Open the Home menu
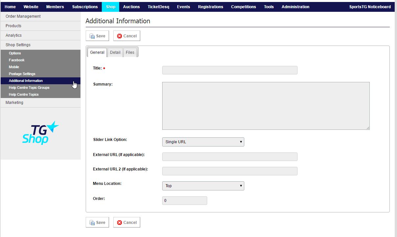 click(x=10, y=7)
